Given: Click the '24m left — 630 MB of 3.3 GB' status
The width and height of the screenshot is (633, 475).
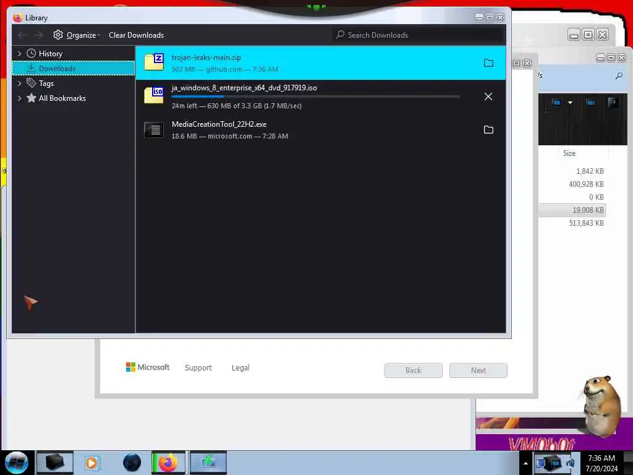Looking at the screenshot, I should (x=237, y=106).
